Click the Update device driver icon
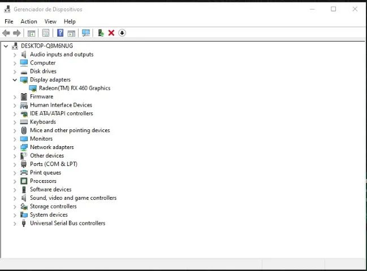The height and width of the screenshot is (271, 367). tap(101, 33)
